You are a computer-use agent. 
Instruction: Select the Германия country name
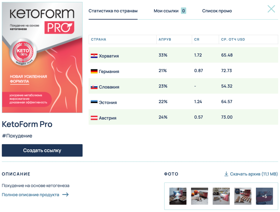tap(109, 71)
